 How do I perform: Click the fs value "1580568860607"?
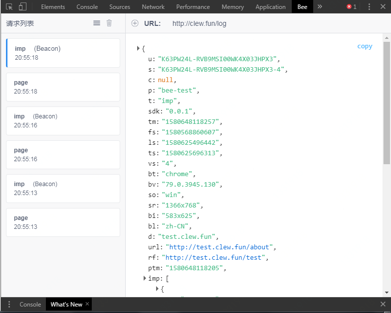(191, 132)
